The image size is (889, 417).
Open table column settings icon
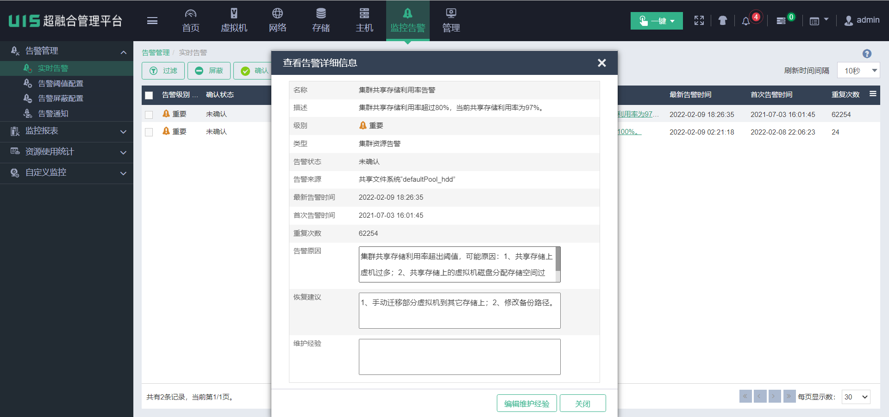pos(873,94)
